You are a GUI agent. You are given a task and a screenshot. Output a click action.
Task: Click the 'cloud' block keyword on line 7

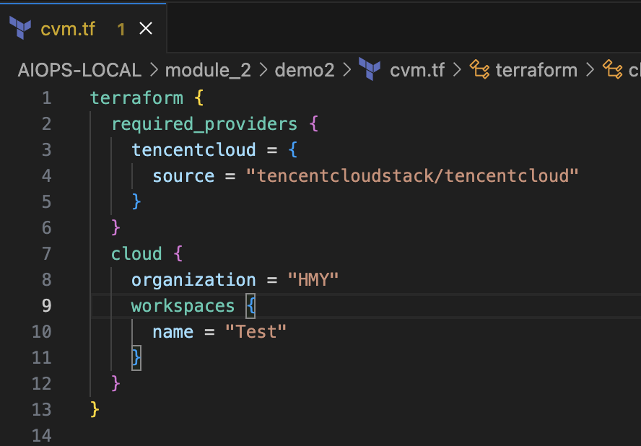click(136, 254)
